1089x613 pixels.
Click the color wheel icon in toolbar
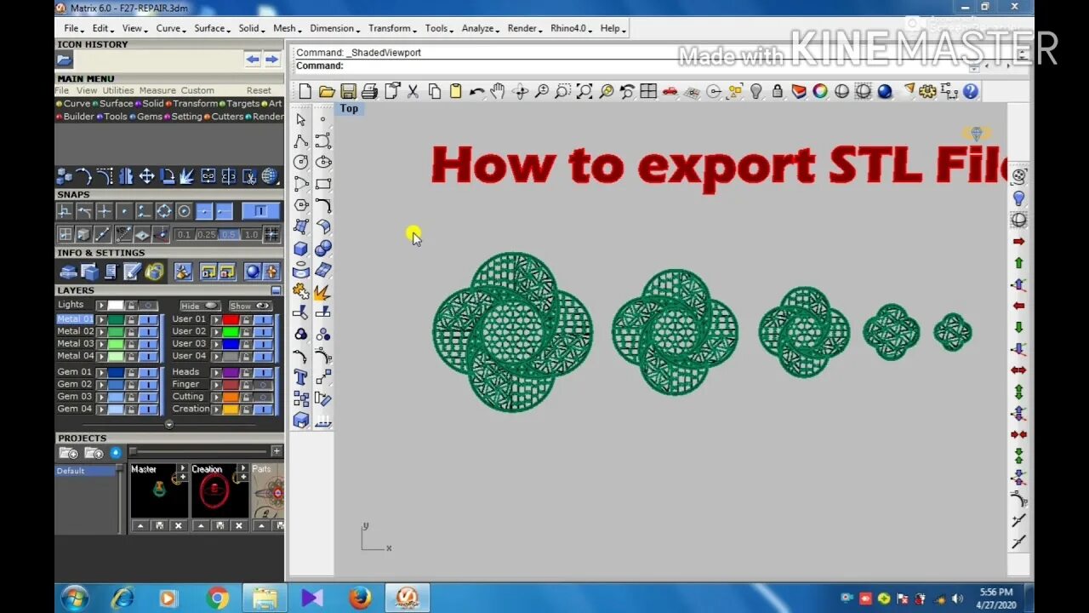pos(820,91)
